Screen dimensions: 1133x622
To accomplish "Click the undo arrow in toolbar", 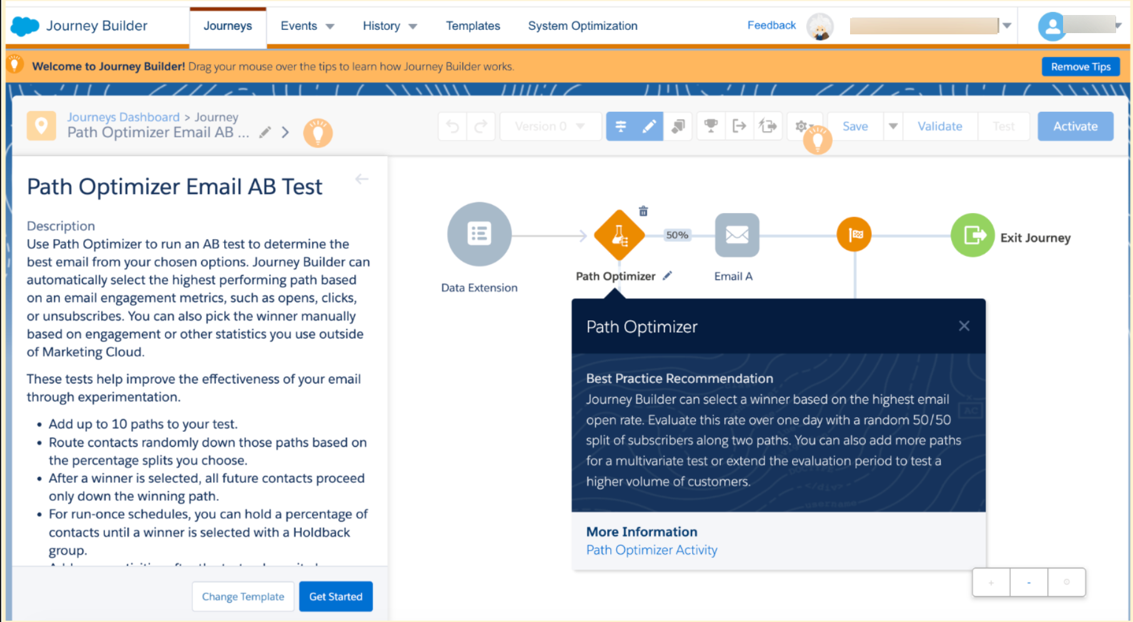I will (x=453, y=127).
